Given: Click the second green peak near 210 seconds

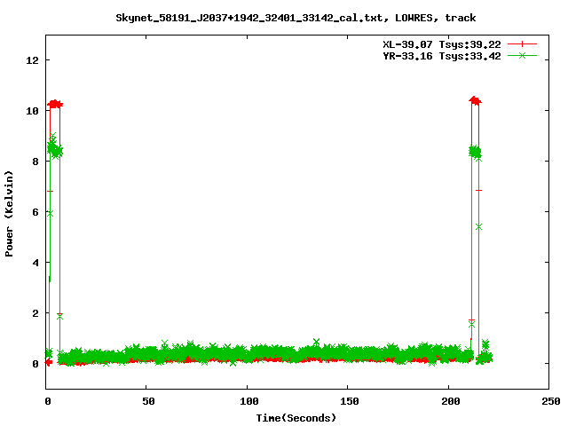Looking at the screenshot, I should pos(475,152).
